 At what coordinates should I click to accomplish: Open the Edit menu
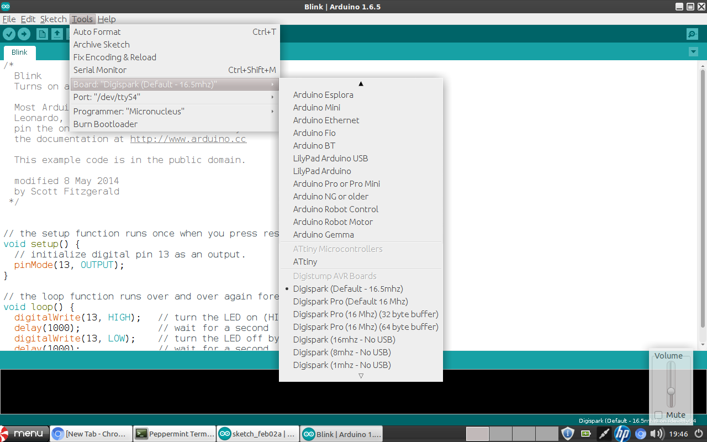click(28, 19)
